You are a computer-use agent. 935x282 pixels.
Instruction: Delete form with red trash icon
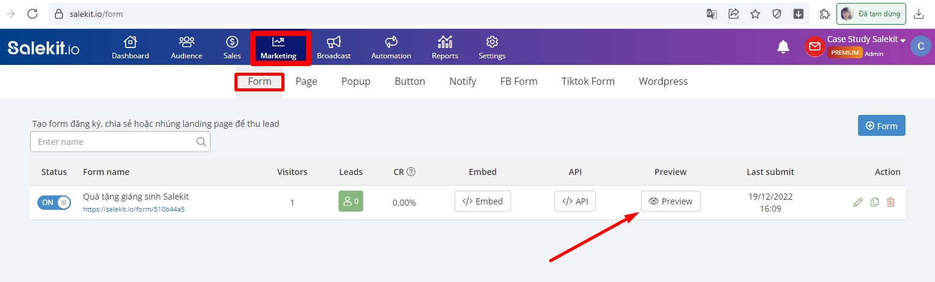coord(891,202)
